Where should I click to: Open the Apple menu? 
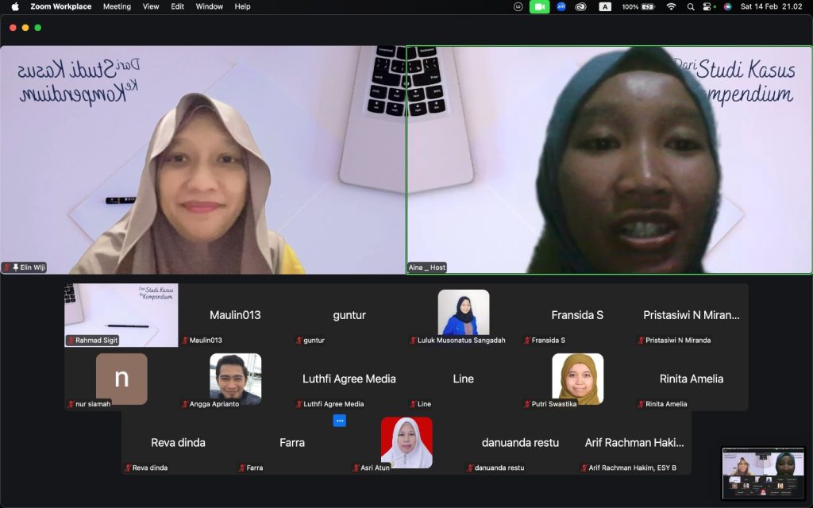(14, 6)
